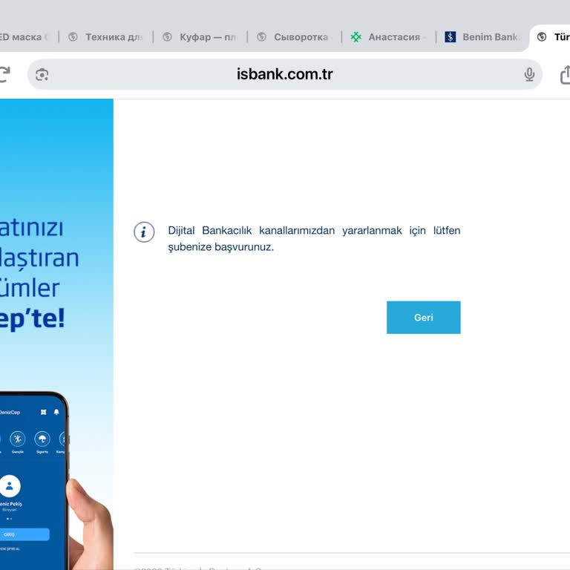Tap the microphone icon in address bar
Viewport: 570px width, 570px height.
[529, 74]
